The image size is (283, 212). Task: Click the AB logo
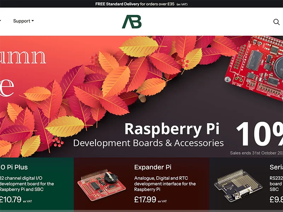click(132, 22)
